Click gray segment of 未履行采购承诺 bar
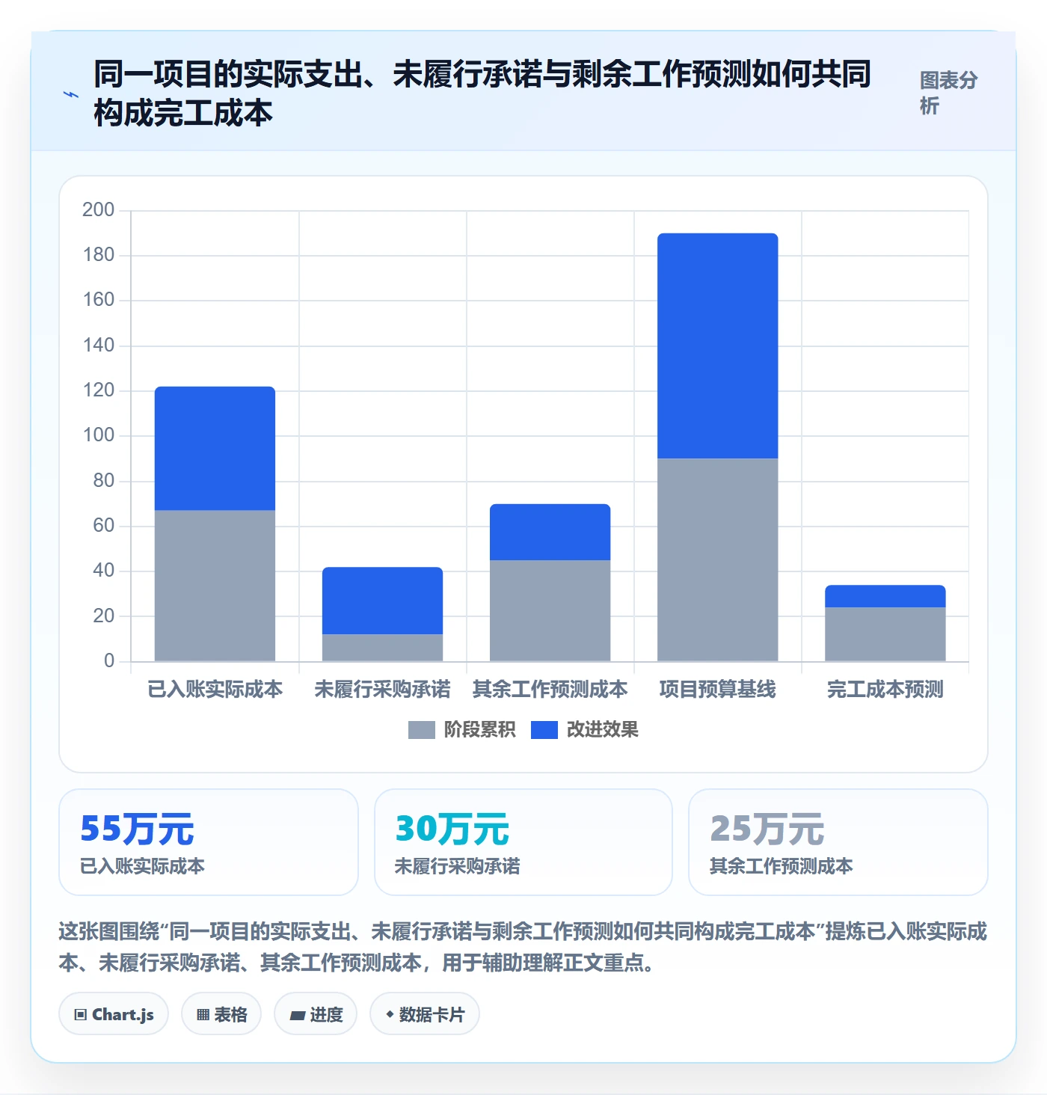The image size is (1047, 1095). coord(382,648)
